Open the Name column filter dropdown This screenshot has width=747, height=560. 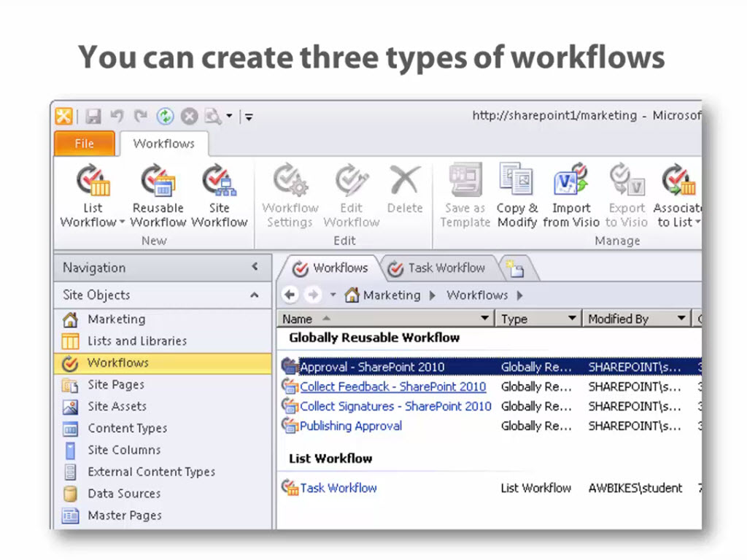point(485,318)
